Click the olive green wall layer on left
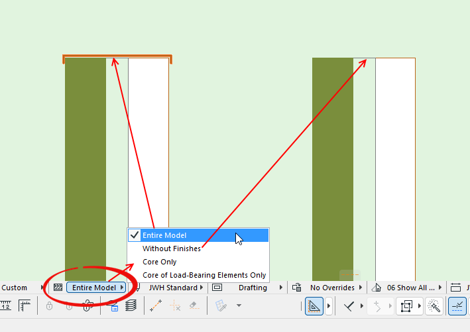Image resolution: width=470 pixels, height=332 pixels. 86,169
